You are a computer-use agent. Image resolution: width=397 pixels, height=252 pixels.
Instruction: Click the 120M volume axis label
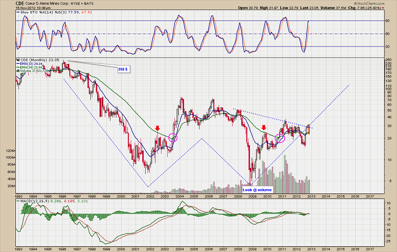[x=10, y=151]
